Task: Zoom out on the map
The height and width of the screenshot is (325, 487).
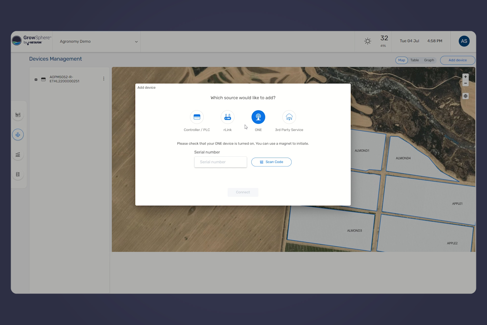Action: pos(465,83)
